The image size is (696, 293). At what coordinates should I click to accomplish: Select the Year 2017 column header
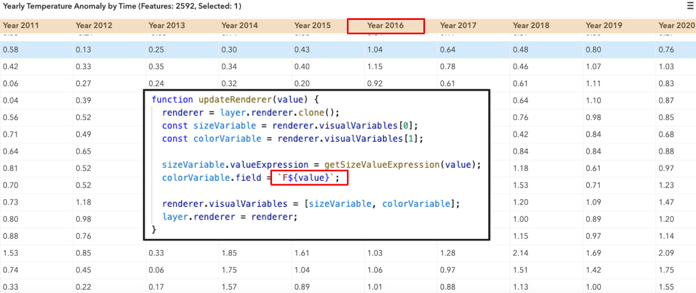point(458,25)
